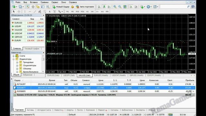
Task: Toggle the Terminal panel icon
Action: coord(43,6)
